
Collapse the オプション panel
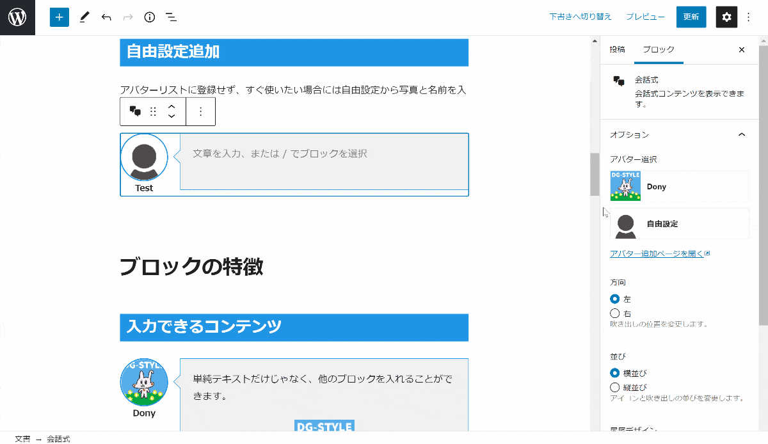(742, 134)
